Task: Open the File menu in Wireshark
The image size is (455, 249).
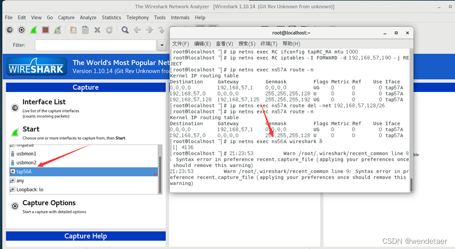Action: tap(9, 17)
